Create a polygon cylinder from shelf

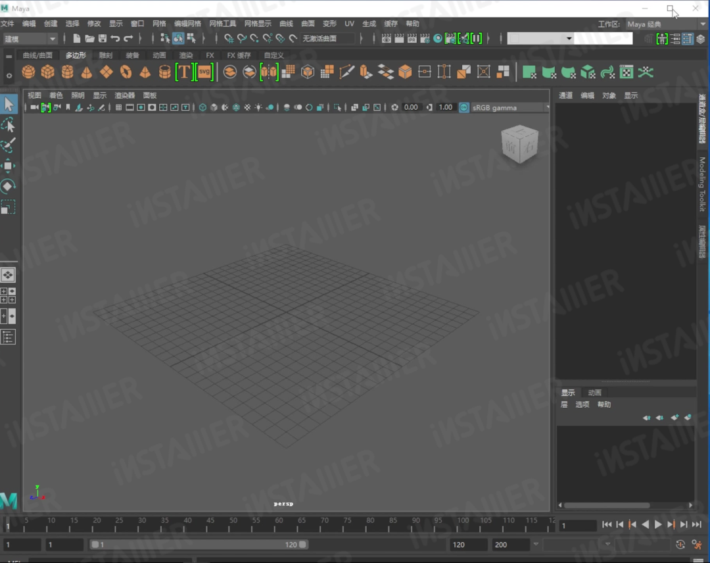(68, 72)
